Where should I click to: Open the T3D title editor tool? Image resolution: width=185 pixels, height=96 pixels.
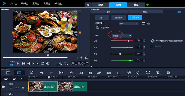158,73
